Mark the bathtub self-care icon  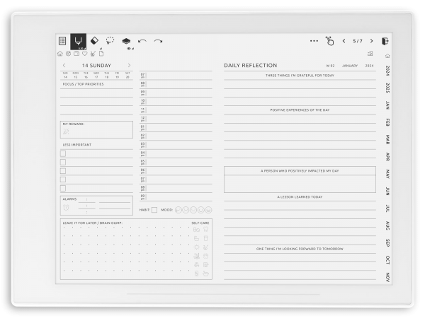click(x=196, y=238)
